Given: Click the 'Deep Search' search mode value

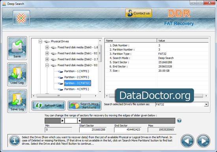Looking at the screenshot, I should click(x=166, y=58).
